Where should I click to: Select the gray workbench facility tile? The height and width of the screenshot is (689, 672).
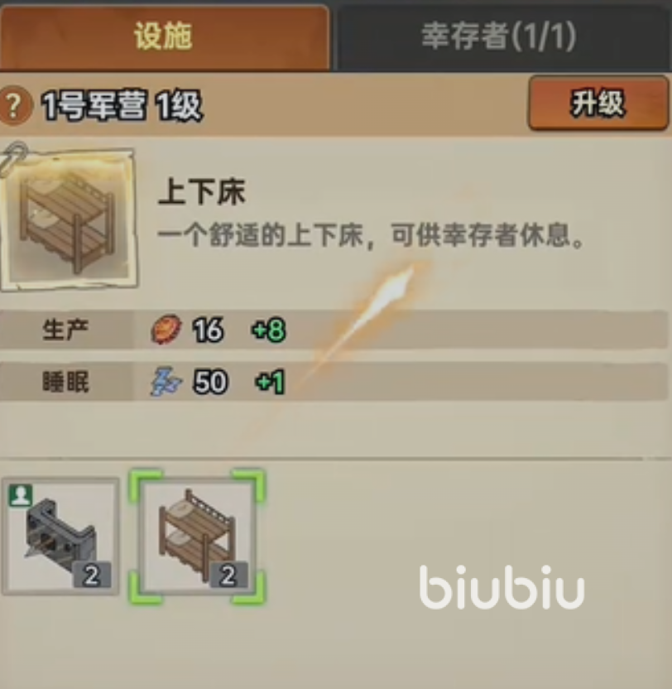pos(60,536)
